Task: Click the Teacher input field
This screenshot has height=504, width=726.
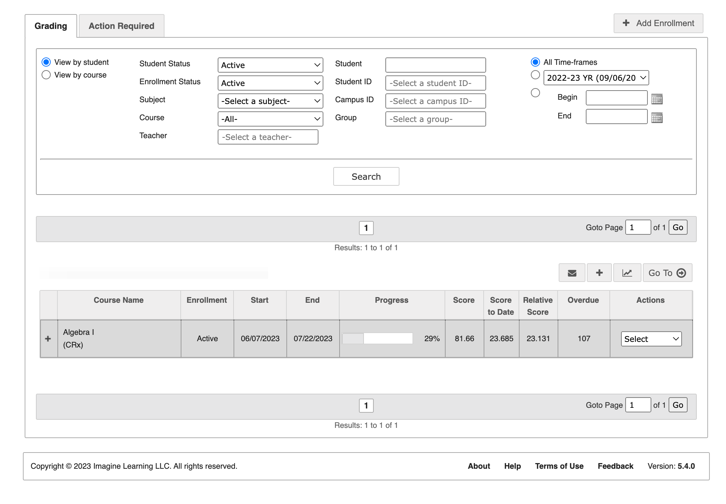Action: [x=268, y=137]
